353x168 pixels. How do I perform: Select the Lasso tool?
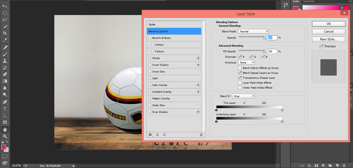pos(5,19)
